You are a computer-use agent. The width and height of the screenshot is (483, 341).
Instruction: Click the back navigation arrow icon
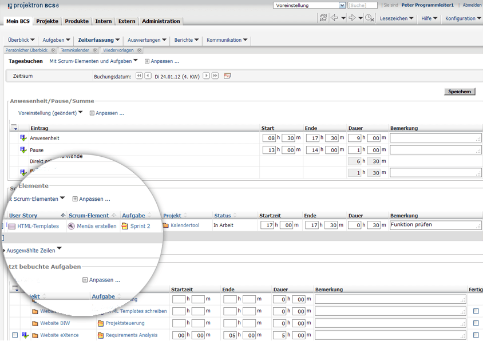coord(335,18)
